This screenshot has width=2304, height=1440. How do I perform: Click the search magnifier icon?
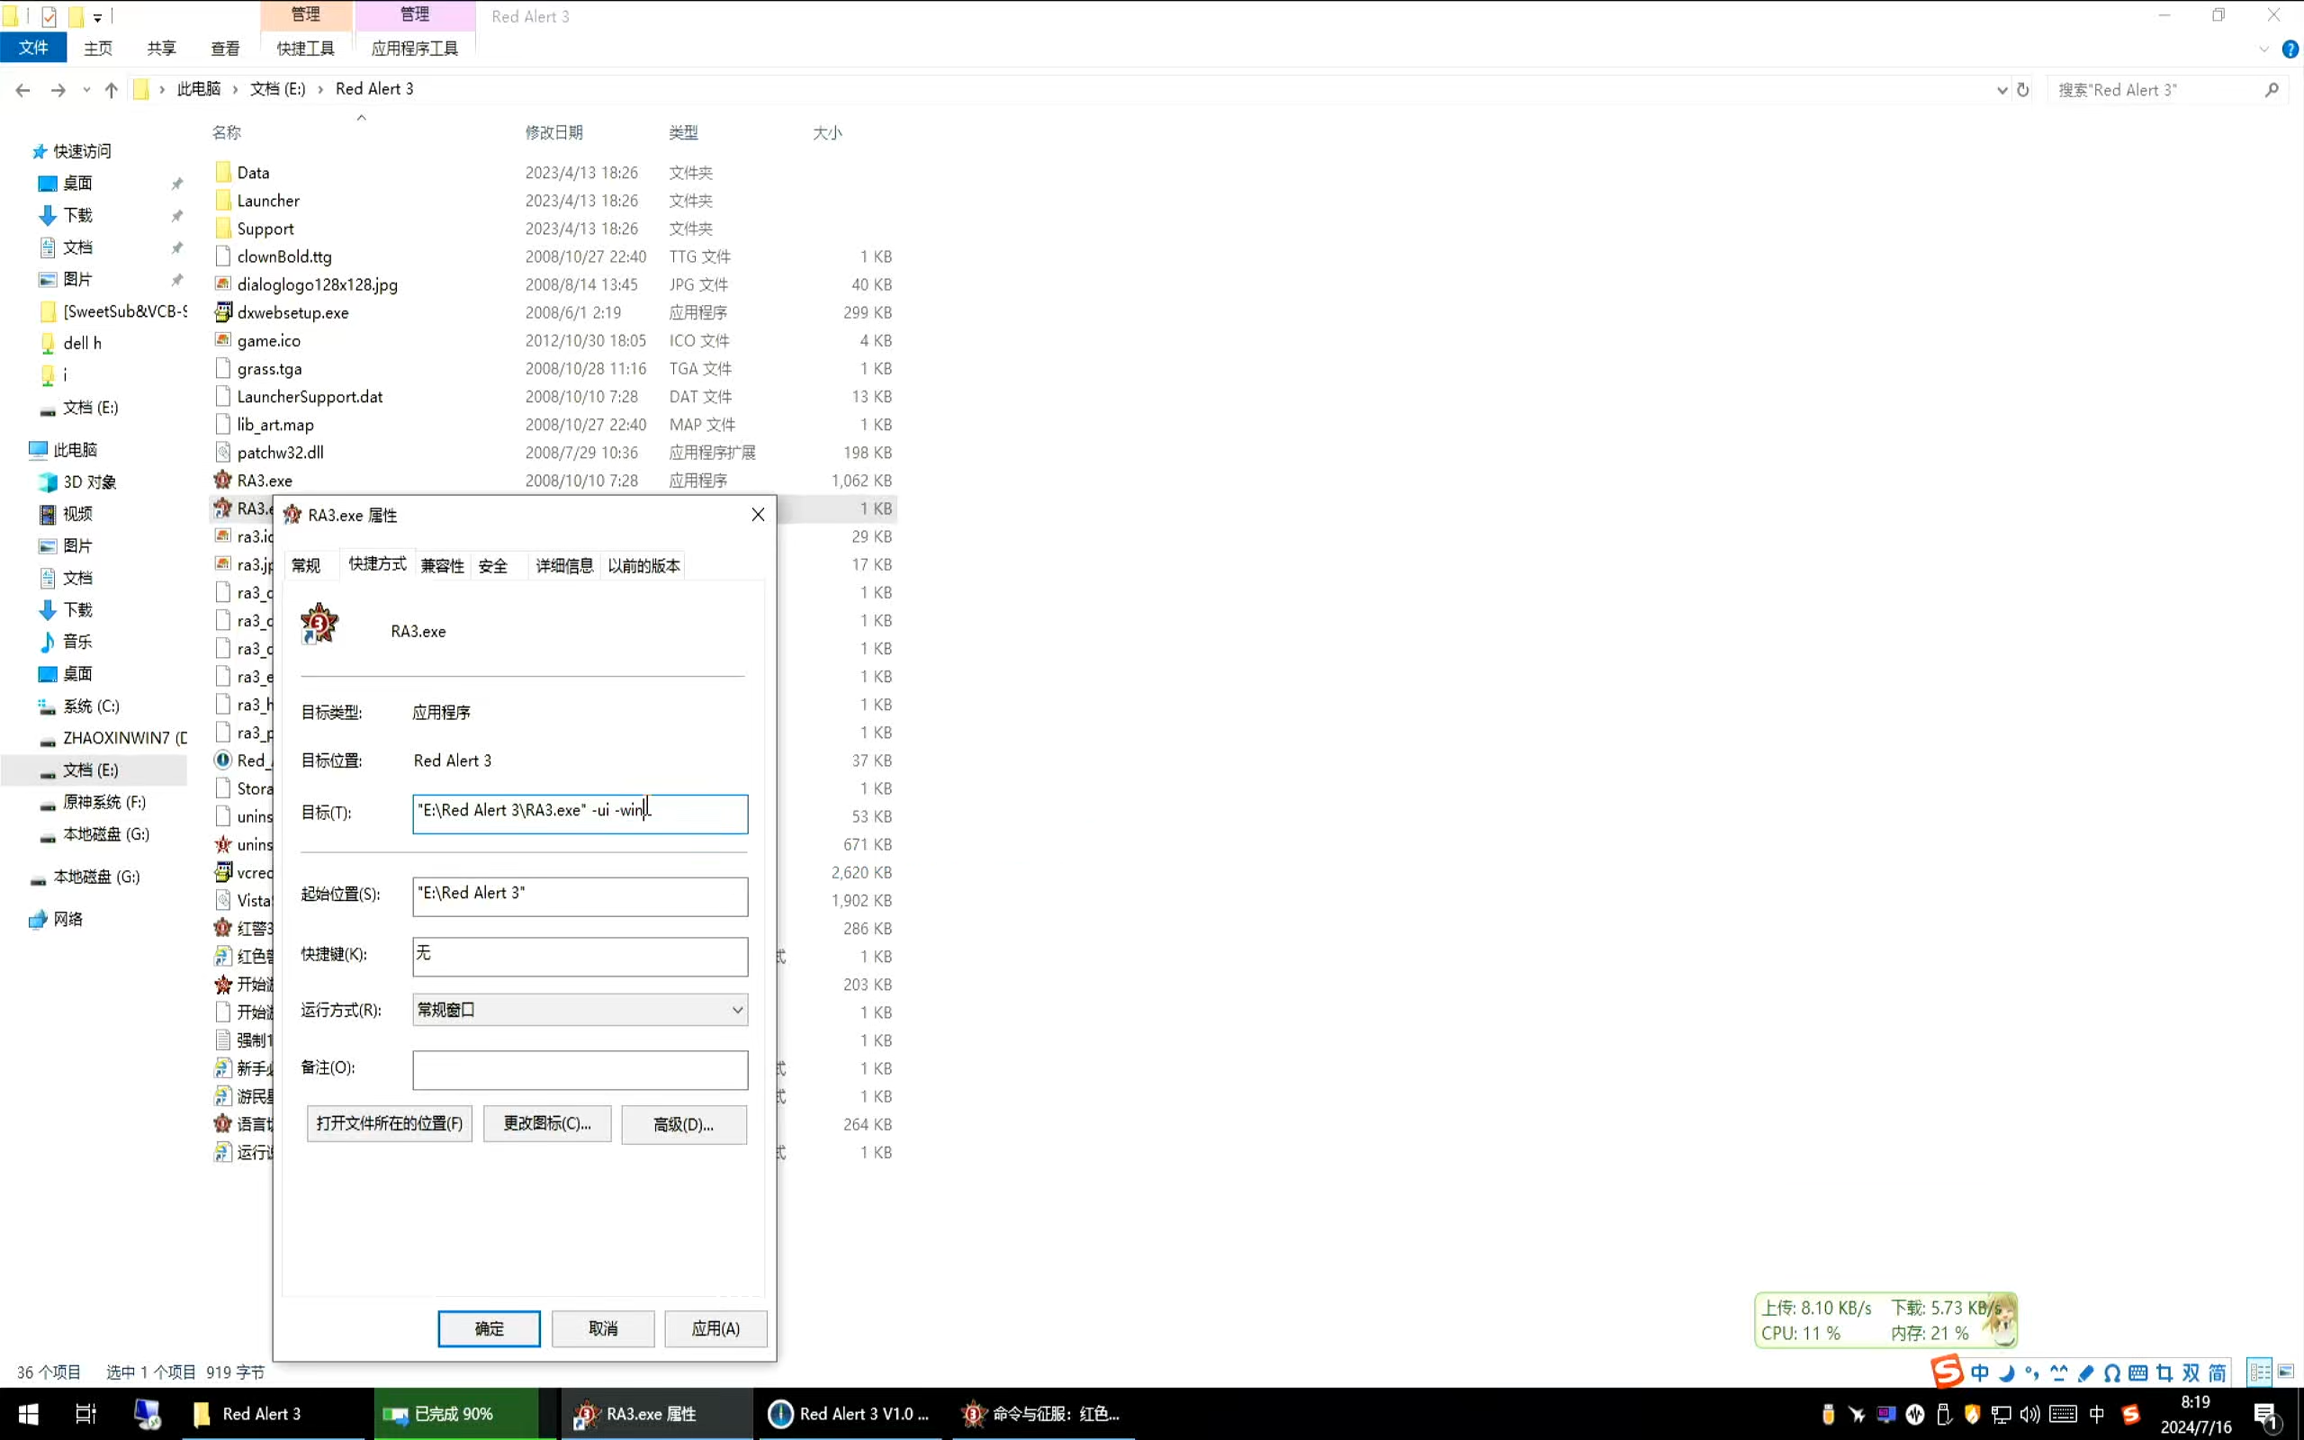[2272, 89]
